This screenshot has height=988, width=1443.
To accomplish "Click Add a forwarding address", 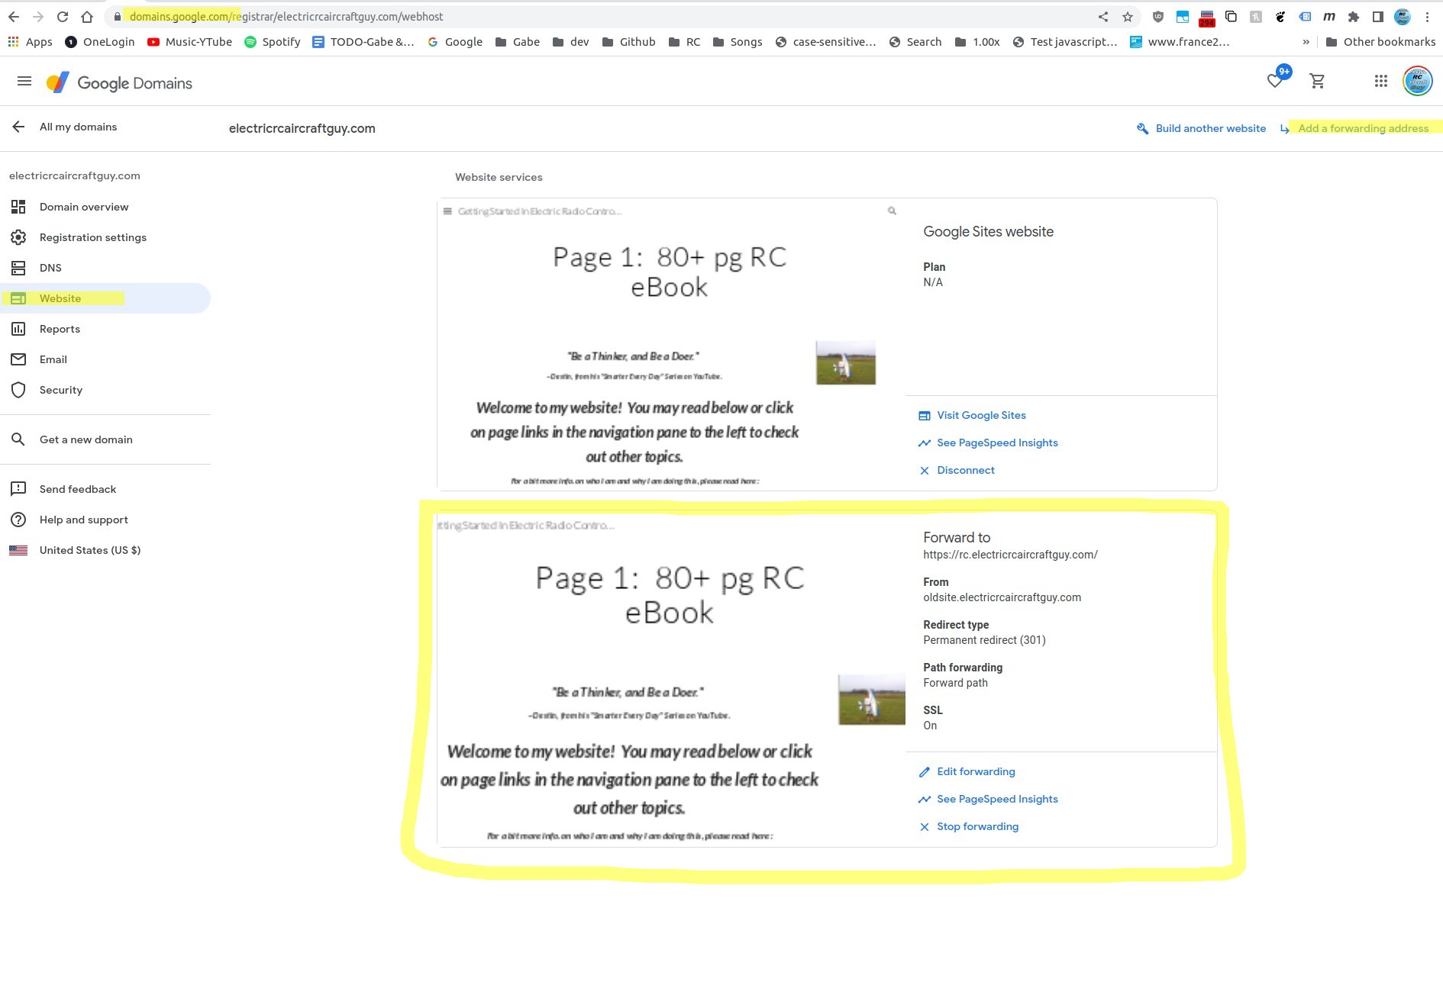I will [1362, 128].
